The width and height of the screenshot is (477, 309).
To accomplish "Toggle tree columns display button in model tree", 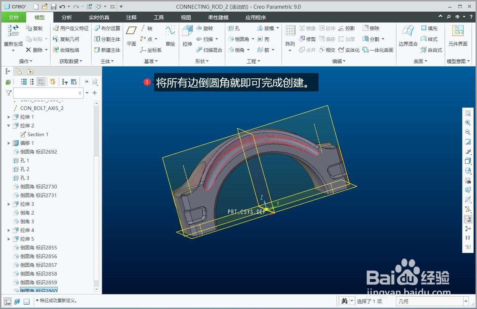I will tap(41, 82).
